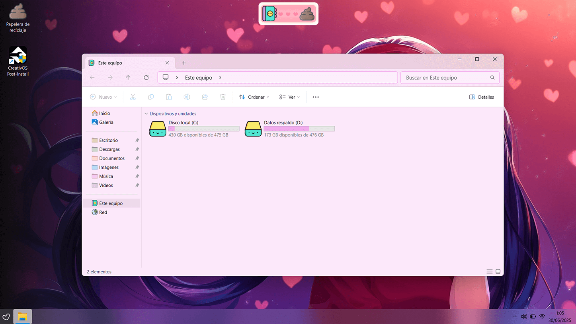Open the Disco local (C:) drive
The height and width of the screenshot is (324, 576).
click(x=158, y=129)
